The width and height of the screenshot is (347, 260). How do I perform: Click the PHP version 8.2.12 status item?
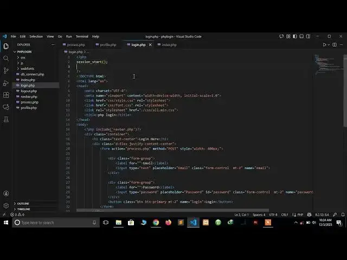point(322,214)
